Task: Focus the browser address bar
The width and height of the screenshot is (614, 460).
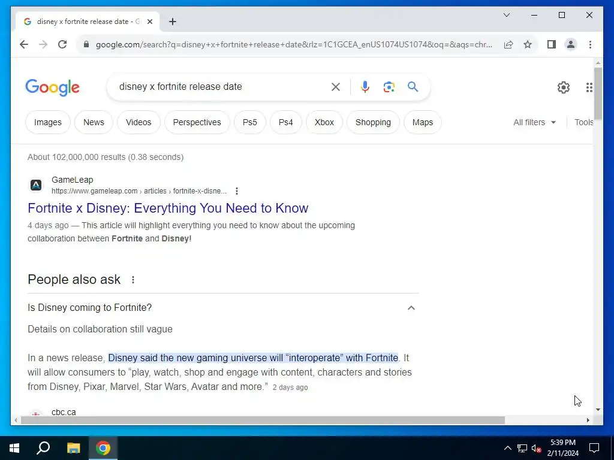Action: [x=294, y=44]
